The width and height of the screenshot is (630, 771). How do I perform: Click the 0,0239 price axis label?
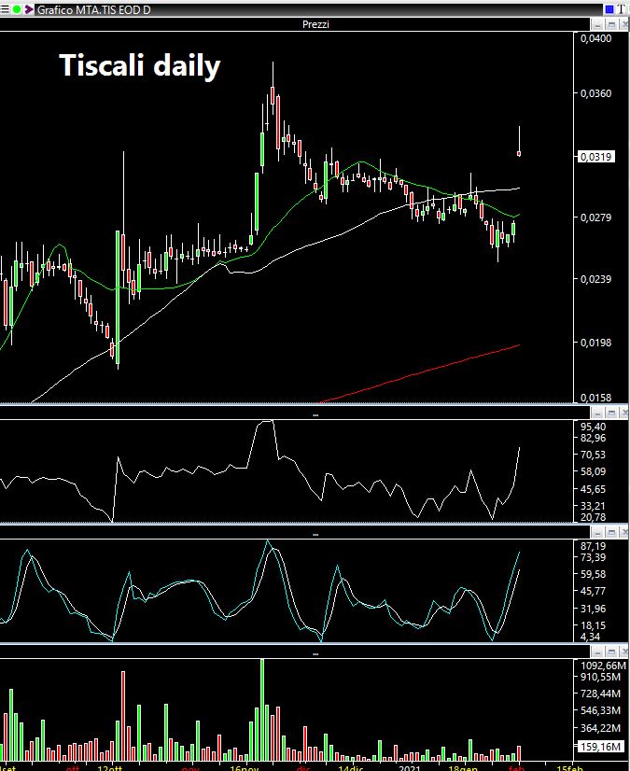[596, 279]
